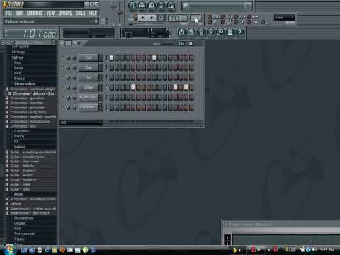Open the CHANNELS menu

point(35,13)
